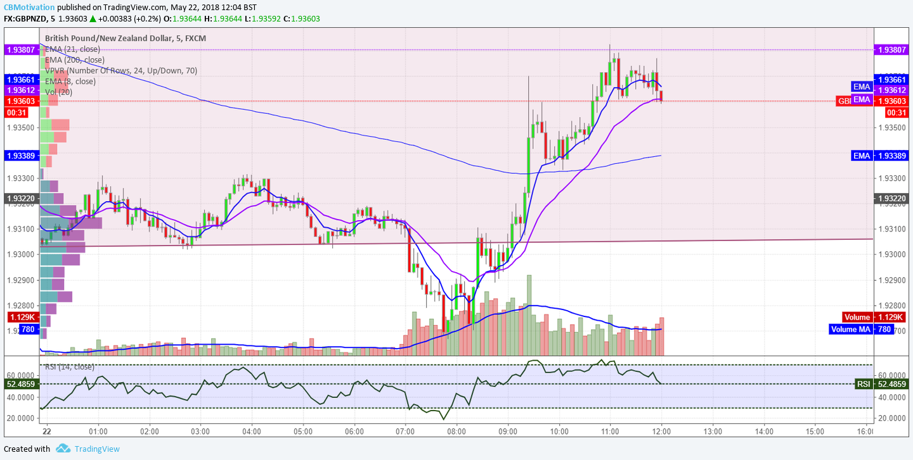The height and width of the screenshot is (460, 913).
Task: Click 1.93500 on the right price scale
Action: point(891,127)
